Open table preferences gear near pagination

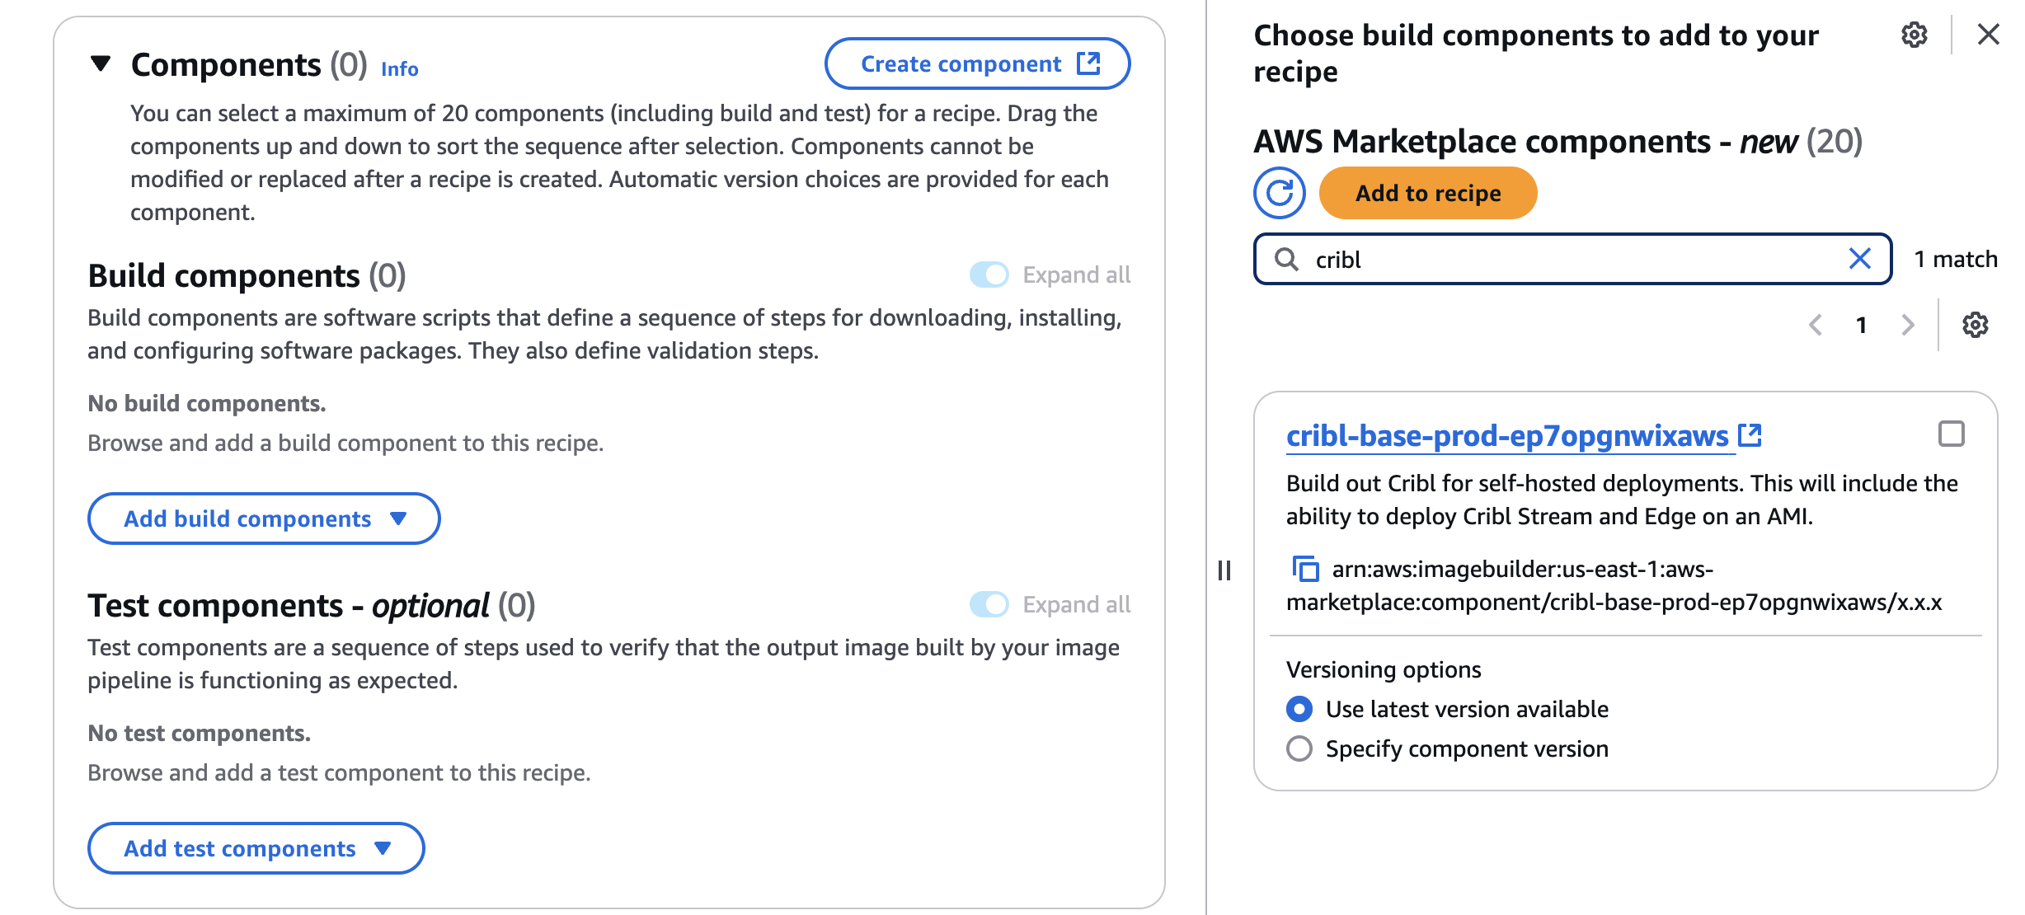(x=1975, y=325)
